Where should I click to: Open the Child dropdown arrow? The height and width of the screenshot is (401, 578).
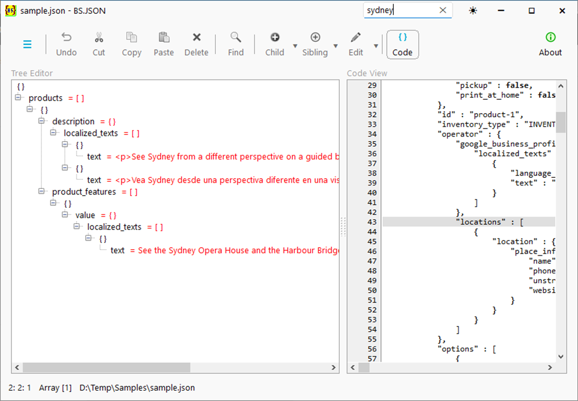[295, 46]
